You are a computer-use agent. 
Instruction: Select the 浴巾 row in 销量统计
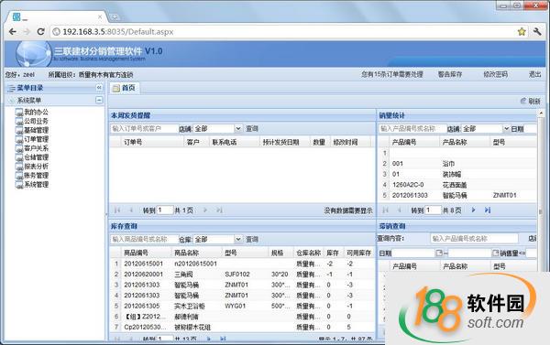tap(457, 164)
